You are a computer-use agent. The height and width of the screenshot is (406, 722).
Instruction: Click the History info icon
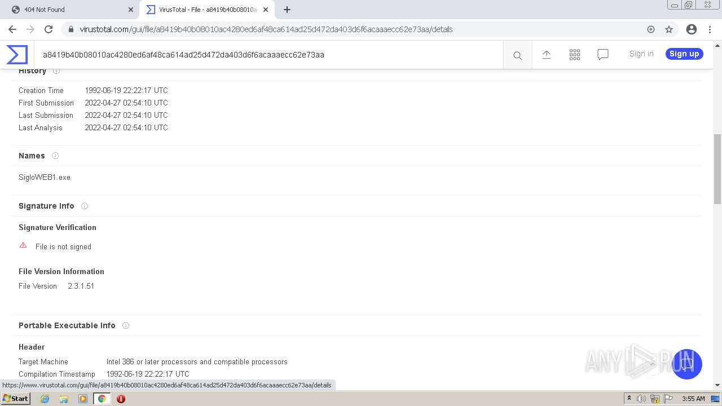click(x=56, y=71)
